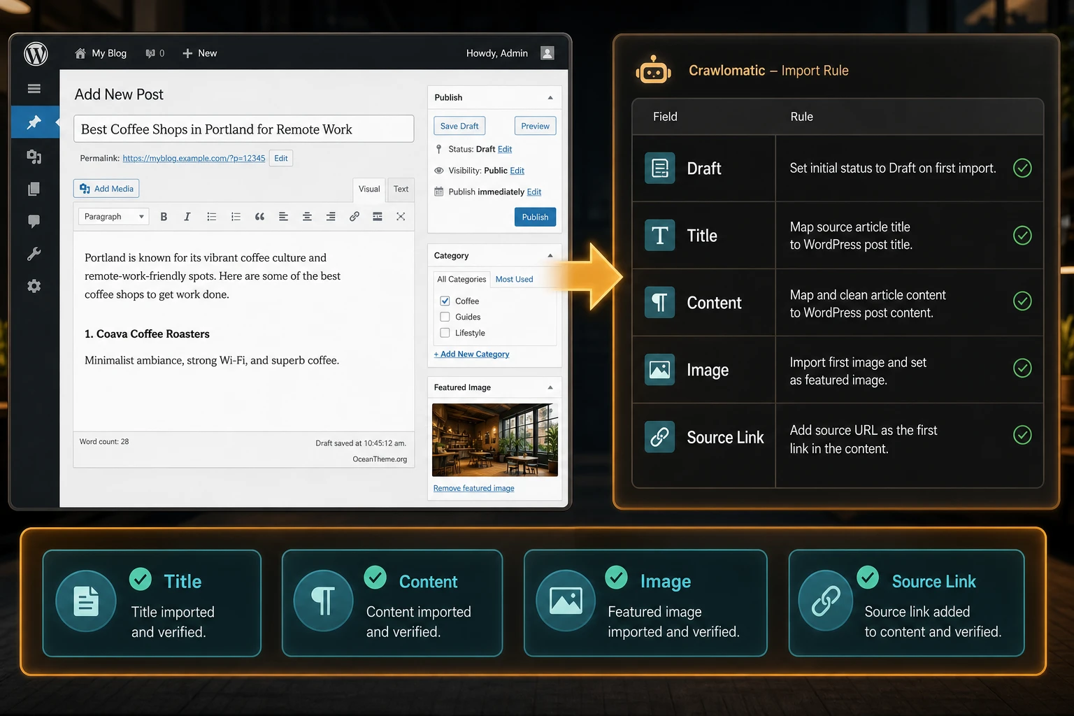Open the Pages icon in sidebar

click(x=34, y=189)
